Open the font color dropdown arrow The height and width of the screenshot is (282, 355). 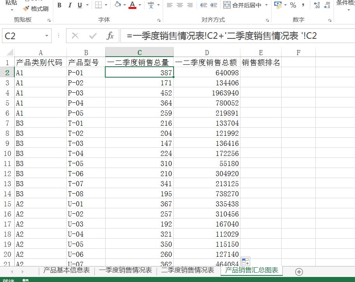pyautogui.click(x=141, y=5)
